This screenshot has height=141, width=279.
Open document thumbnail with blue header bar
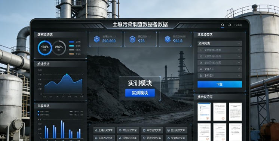coord(204,111)
